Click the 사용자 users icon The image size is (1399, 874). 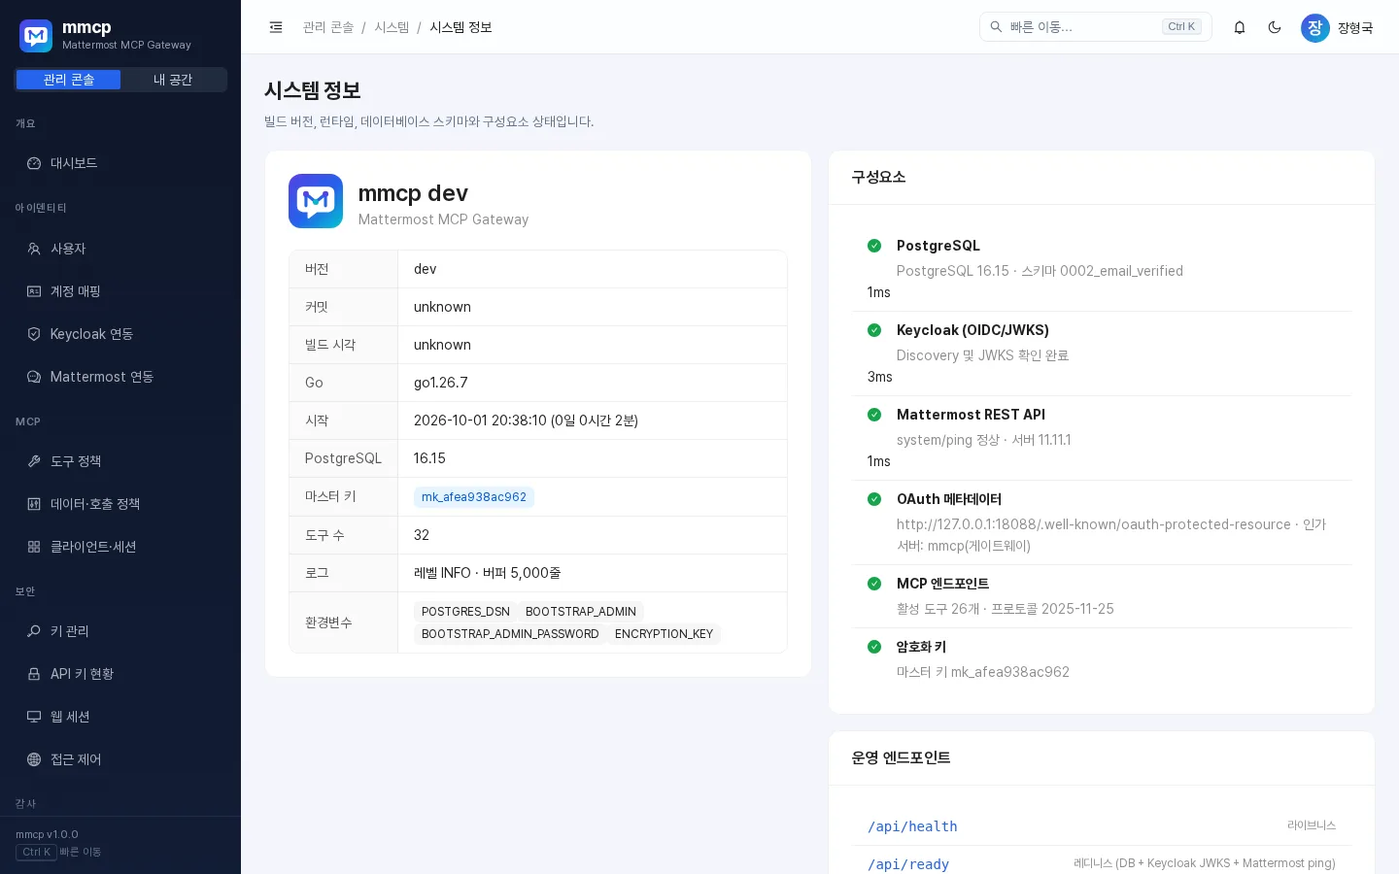tap(34, 249)
